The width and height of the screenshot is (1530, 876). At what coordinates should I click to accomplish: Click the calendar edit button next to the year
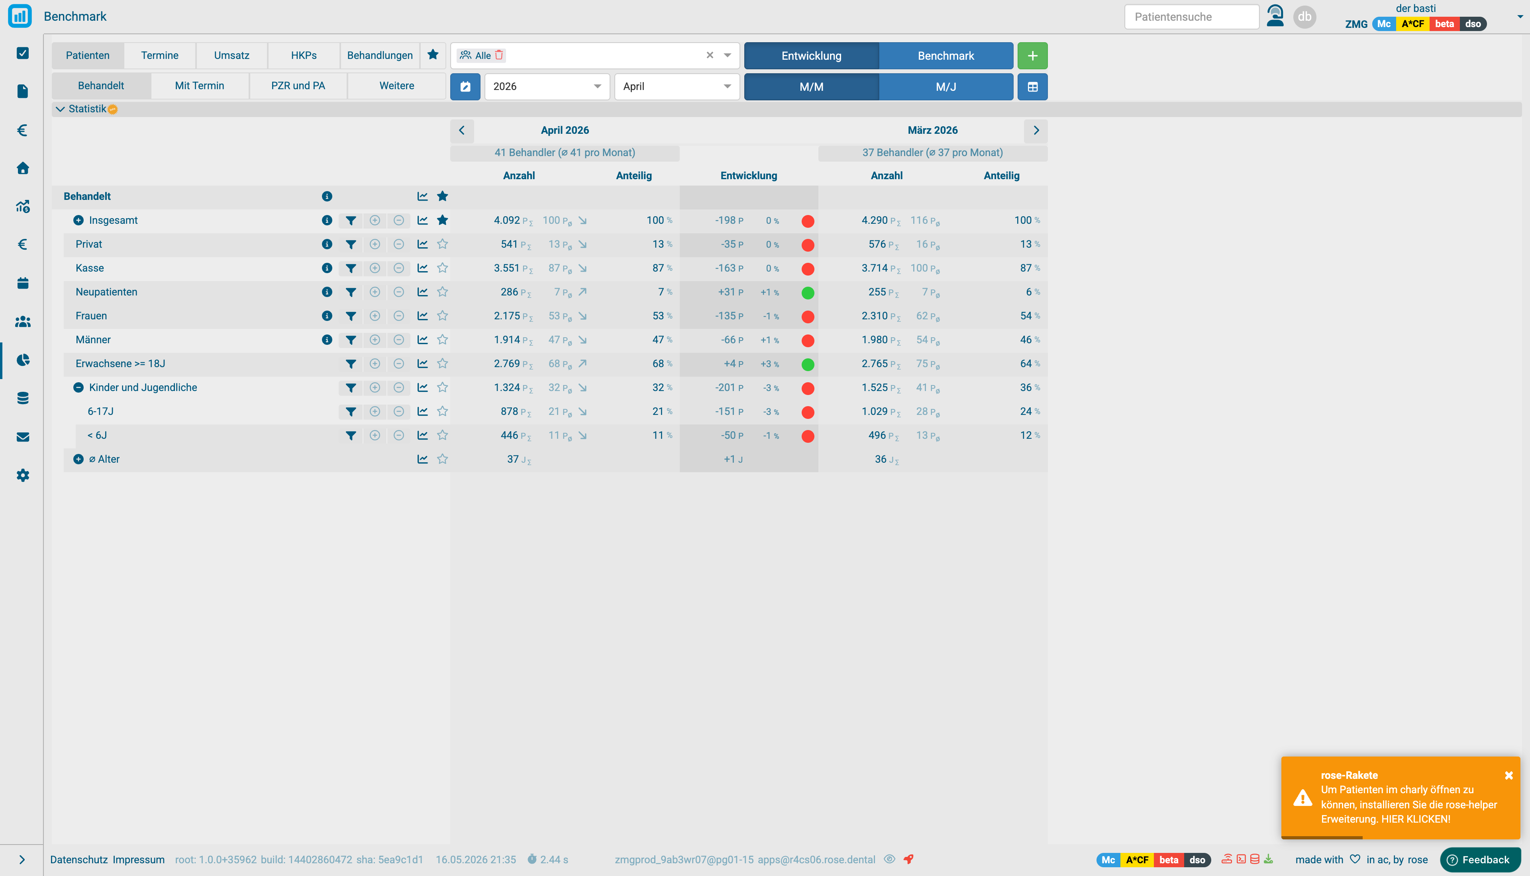(x=465, y=87)
